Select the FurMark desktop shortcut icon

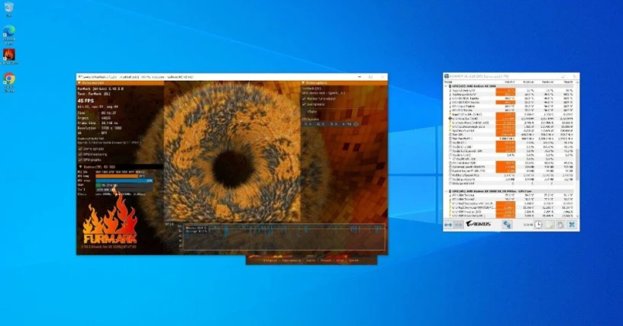click(x=8, y=55)
